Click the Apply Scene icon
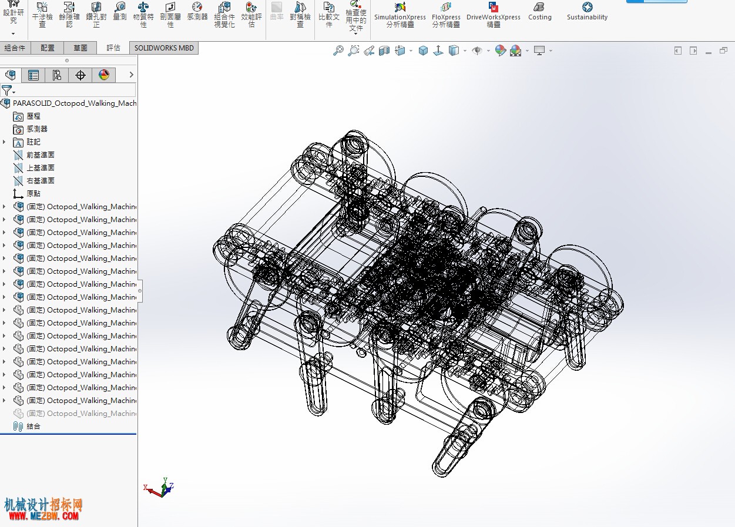Viewport: 735px width, 527px height. (516, 51)
